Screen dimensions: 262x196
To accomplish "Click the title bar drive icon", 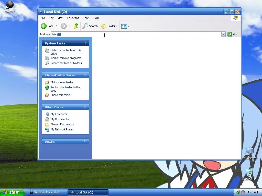I will tap(41, 11).
